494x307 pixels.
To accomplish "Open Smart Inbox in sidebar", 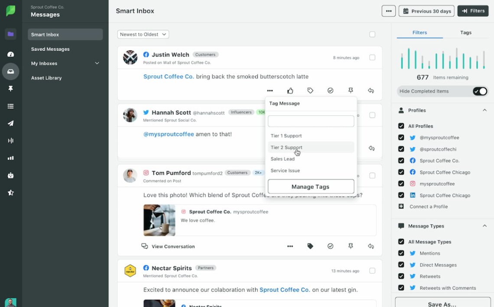I will coord(65,34).
